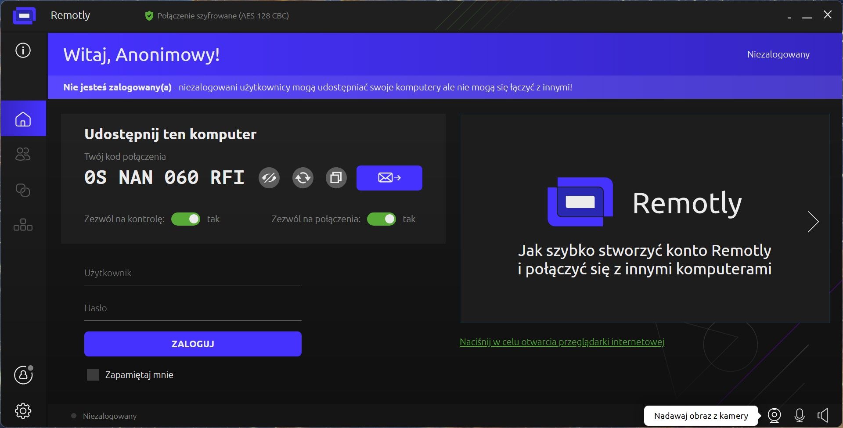Viewport: 843px width, 428px height.
Task: Click the Remotly app logo in title bar
Action: pos(24,16)
